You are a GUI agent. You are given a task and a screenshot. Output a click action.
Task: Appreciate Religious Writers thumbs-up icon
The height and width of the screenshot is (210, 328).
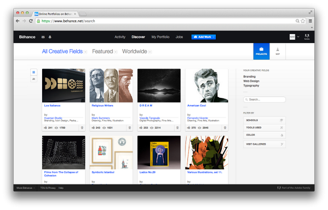click(x=93, y=127)
